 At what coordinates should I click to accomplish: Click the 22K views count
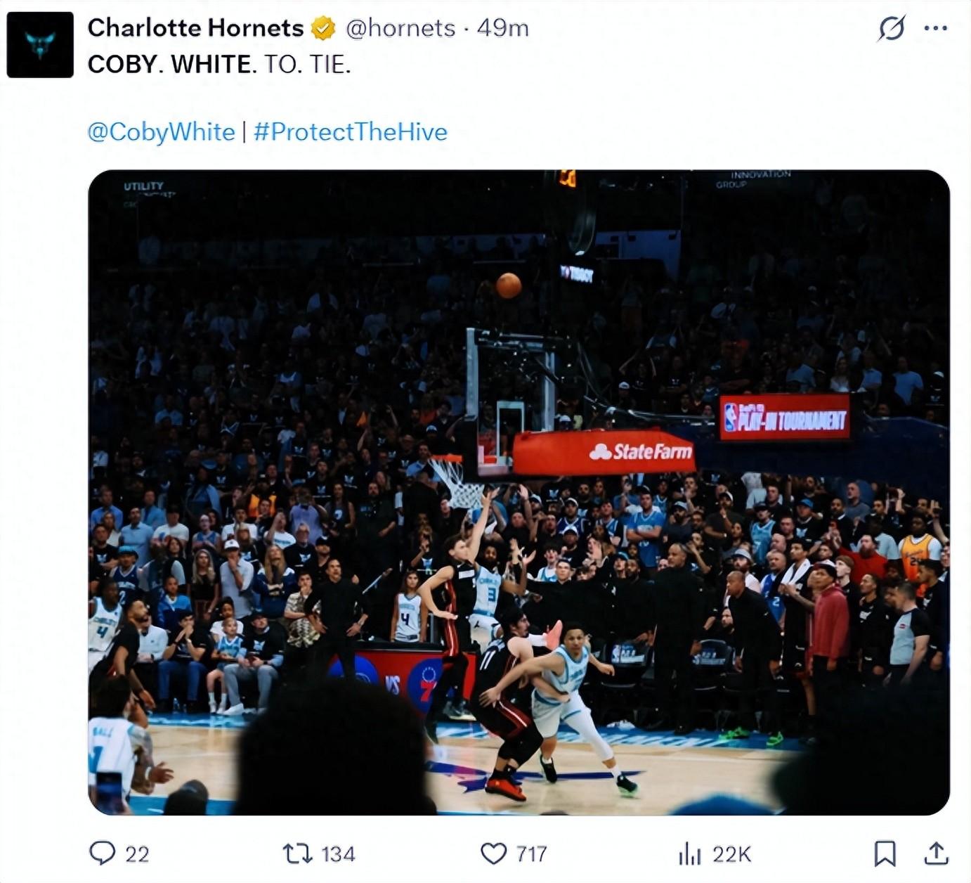[x=731, y=854]
